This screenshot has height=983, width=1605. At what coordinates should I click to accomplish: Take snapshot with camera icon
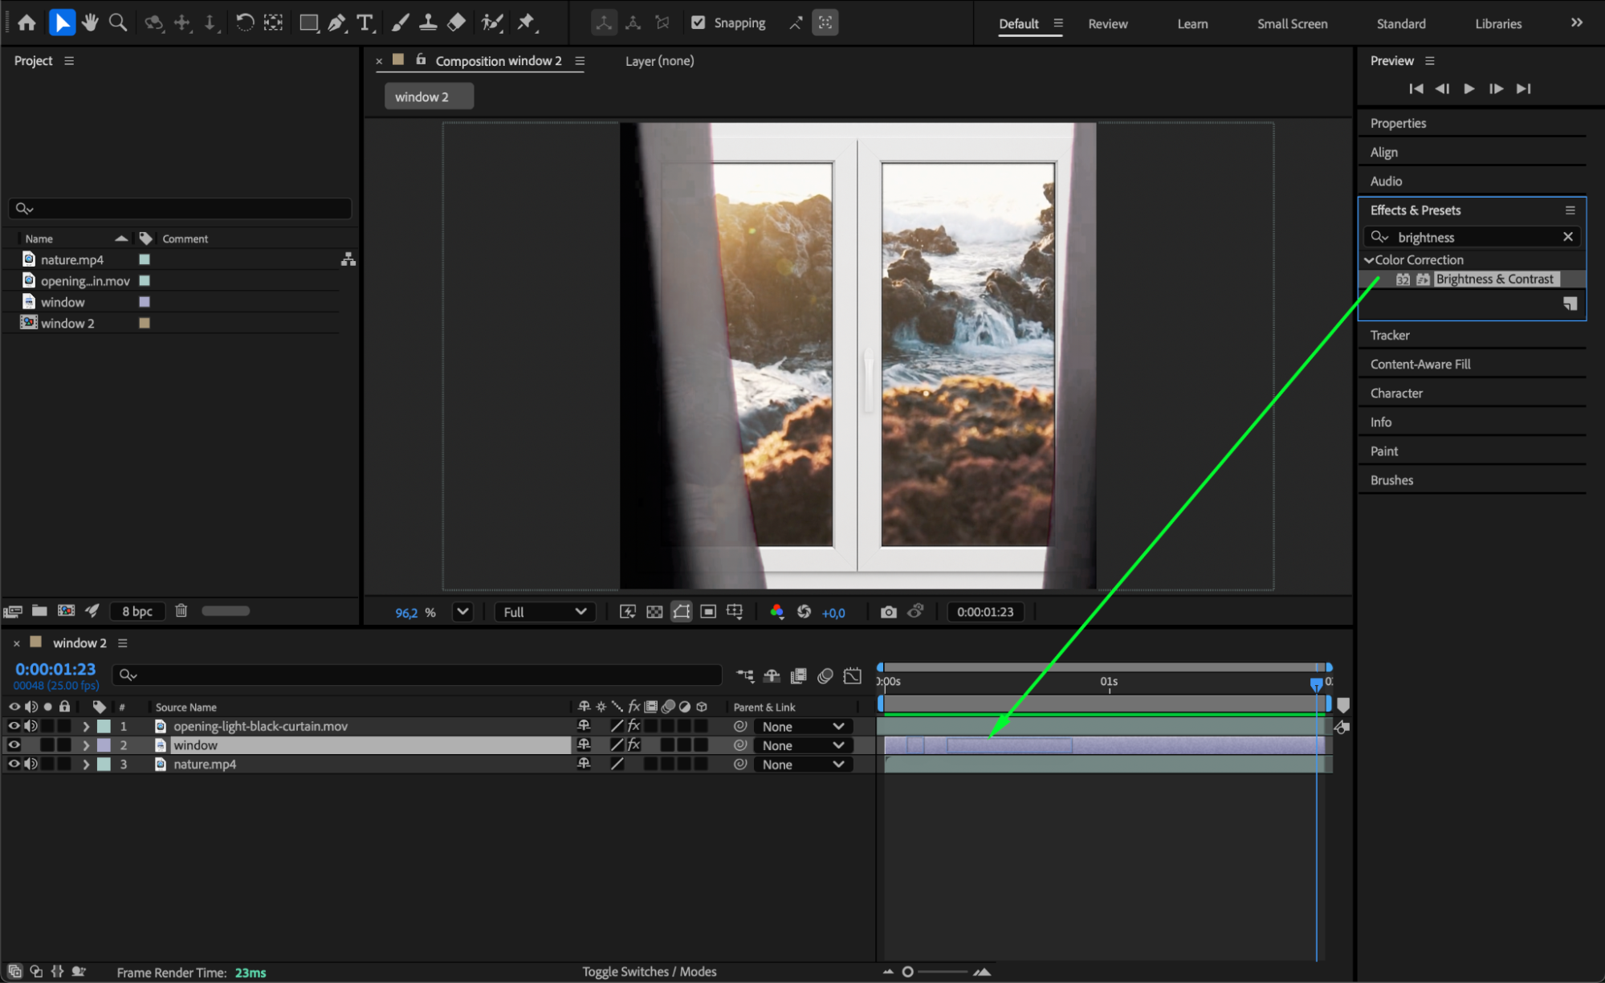coord(888,612)
